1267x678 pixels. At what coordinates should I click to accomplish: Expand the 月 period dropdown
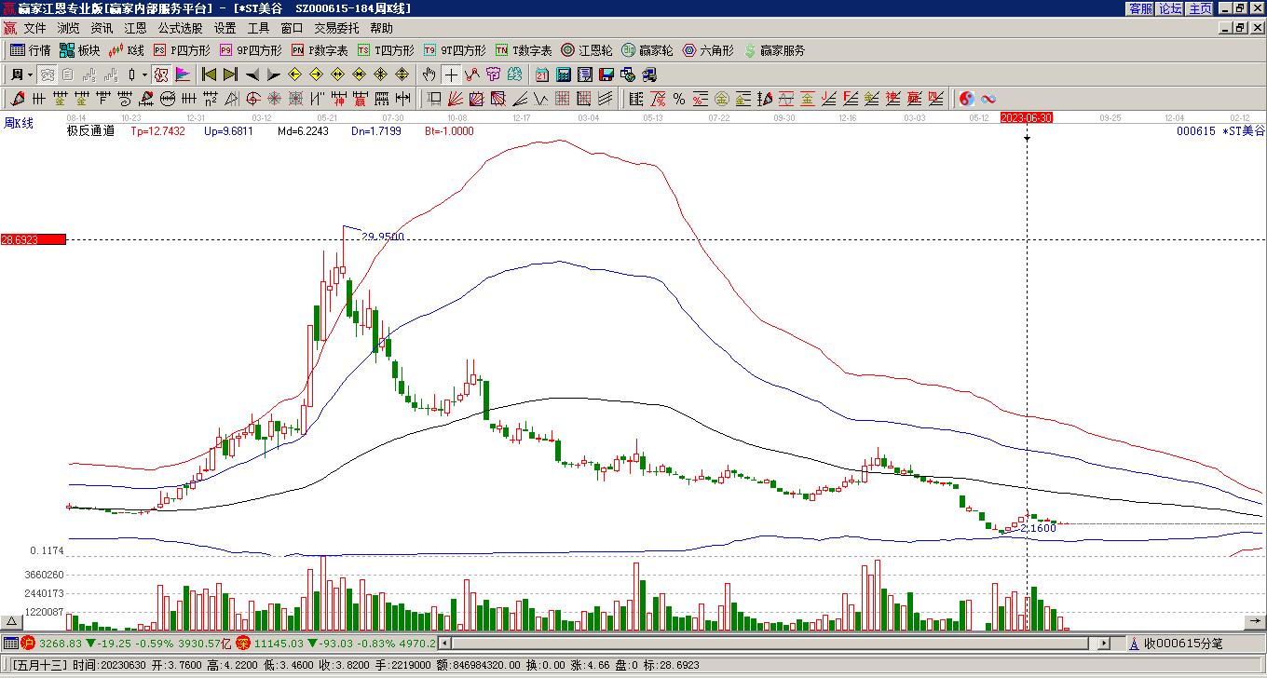(x=21, y=75)
